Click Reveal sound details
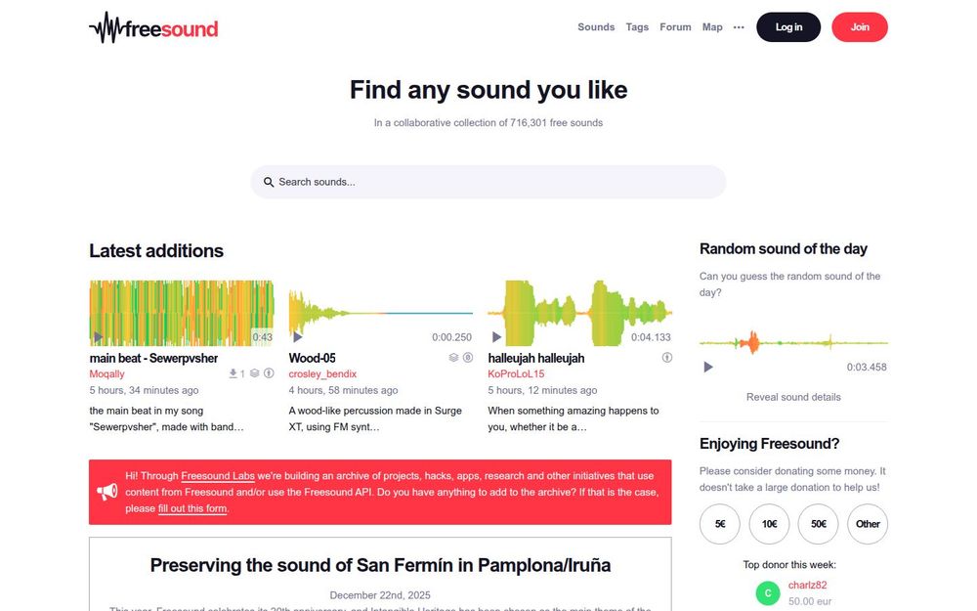 pos(793,397)
